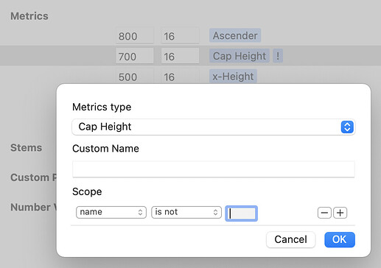381x268 pixels.
Task: Click the Scope label in dialog
Action: [x=87, y=191]
